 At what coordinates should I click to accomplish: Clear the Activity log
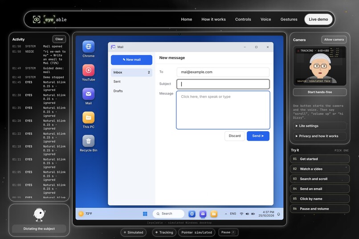pyautogui.click(x=59, y=39)
